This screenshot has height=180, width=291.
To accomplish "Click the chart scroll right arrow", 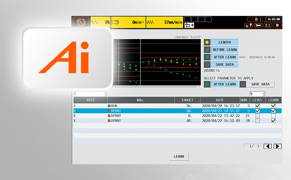I will click(x=199, y=87).
